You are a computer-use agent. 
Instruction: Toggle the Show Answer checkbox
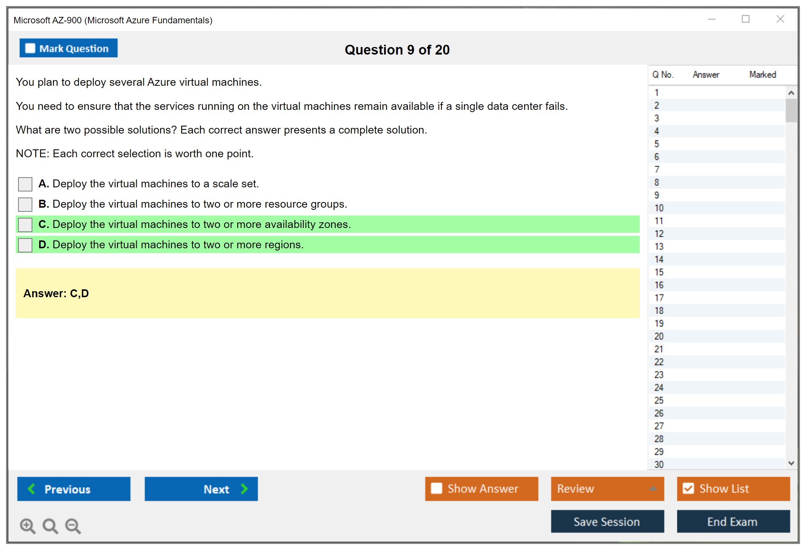pos(436,488)
